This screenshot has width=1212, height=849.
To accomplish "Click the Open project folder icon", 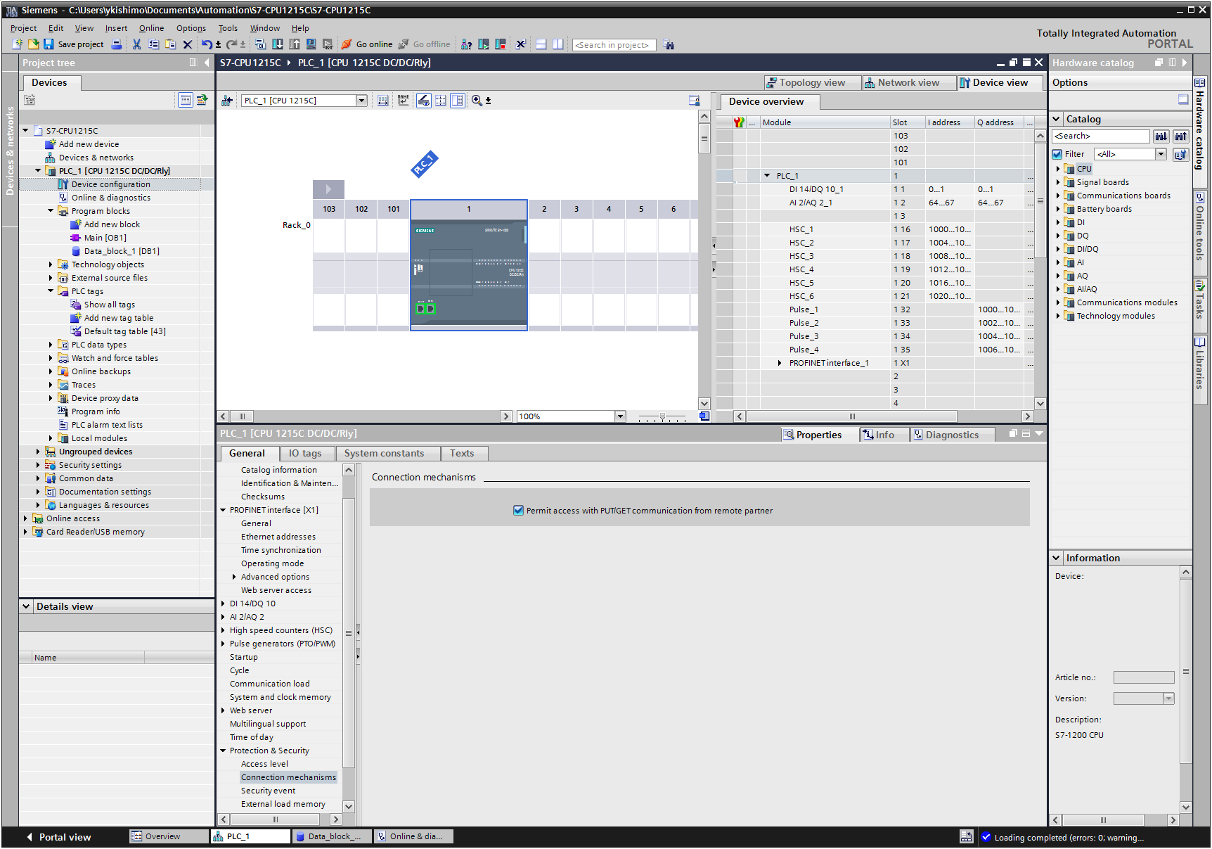I will tap(33, 44).
